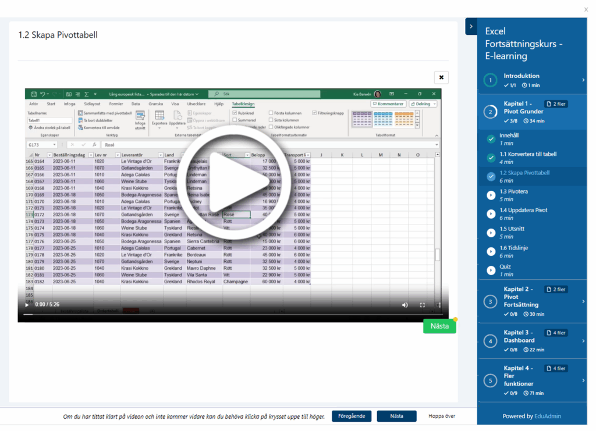Open video more options menu
The image size is (596, 431).
[439, 305]
